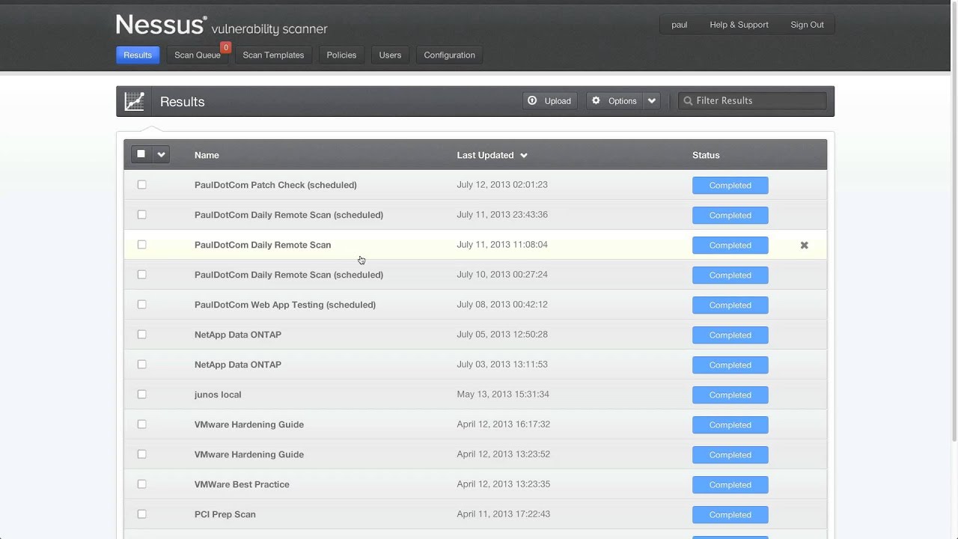
Task: Sort by the Name column header
Action: pyautogui.click(x=207, y=155)
